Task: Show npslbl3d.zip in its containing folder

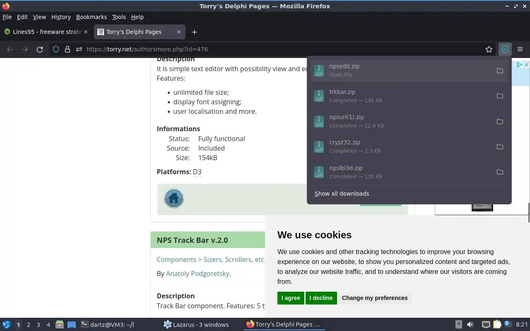Action: click(x=500, y=172)
